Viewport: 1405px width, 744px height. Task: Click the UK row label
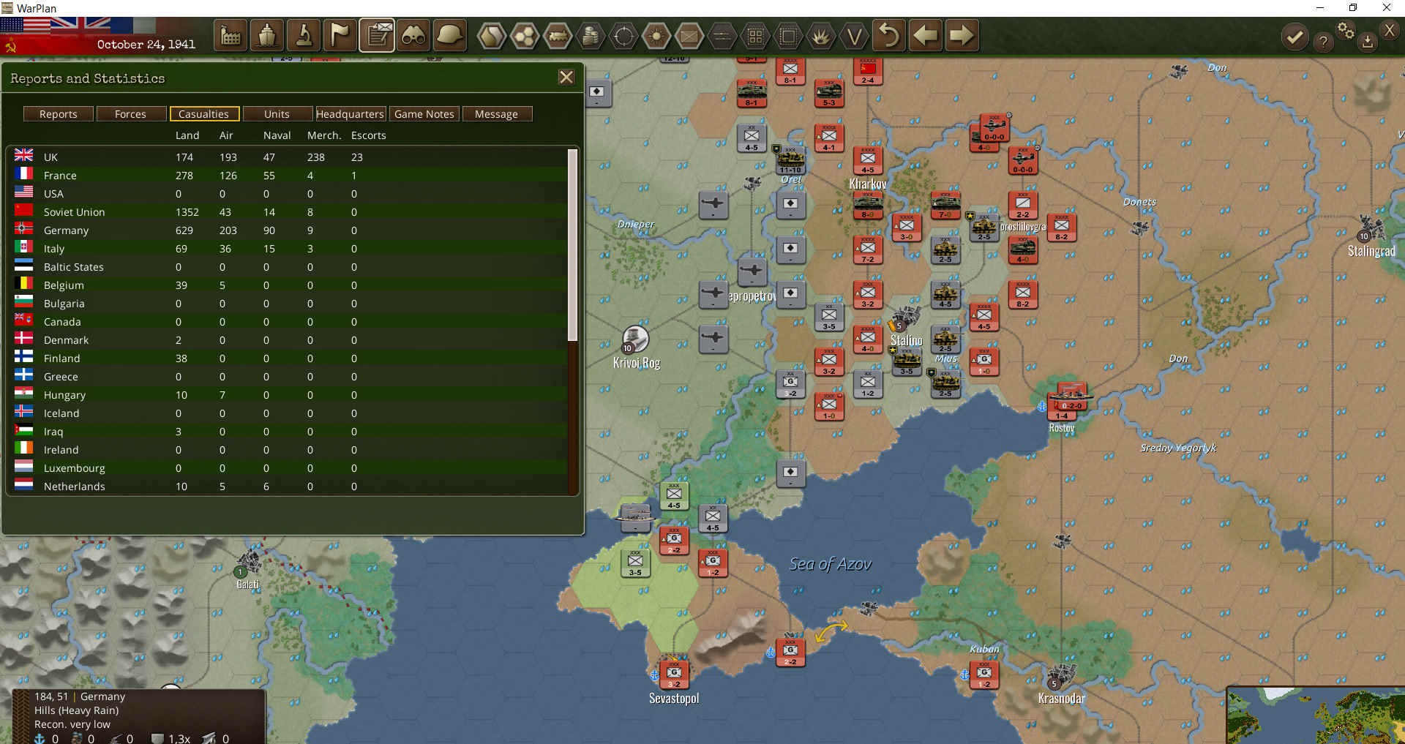50,157
